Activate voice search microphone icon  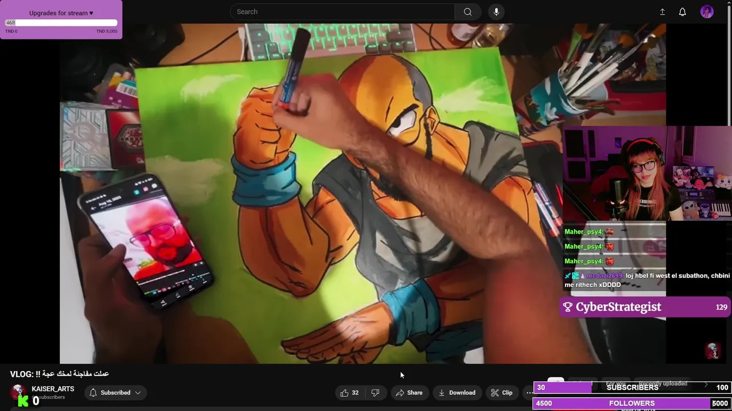[496, 11]
